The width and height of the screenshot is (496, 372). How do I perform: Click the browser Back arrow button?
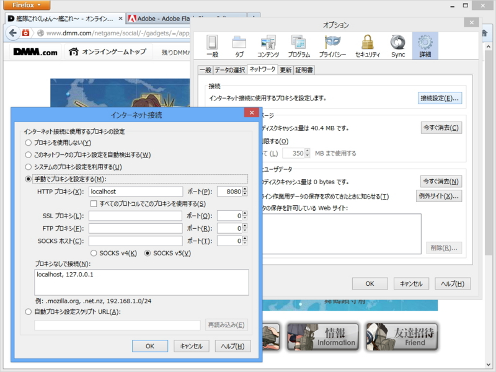(x=12, y=33)
